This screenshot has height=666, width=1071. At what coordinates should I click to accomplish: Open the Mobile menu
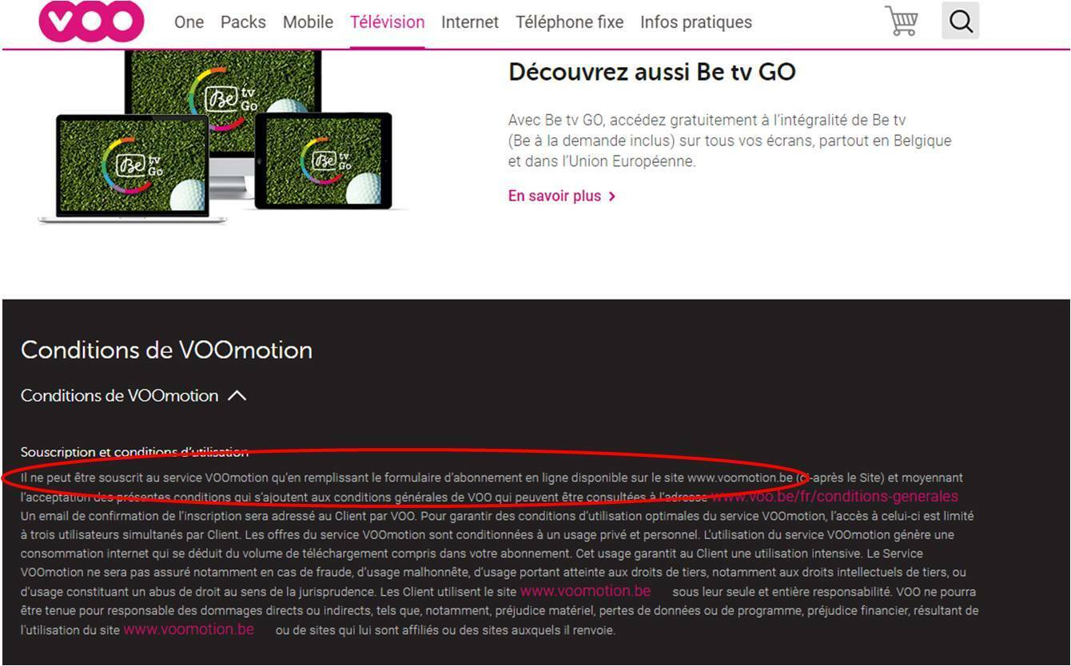pos(308,22)
